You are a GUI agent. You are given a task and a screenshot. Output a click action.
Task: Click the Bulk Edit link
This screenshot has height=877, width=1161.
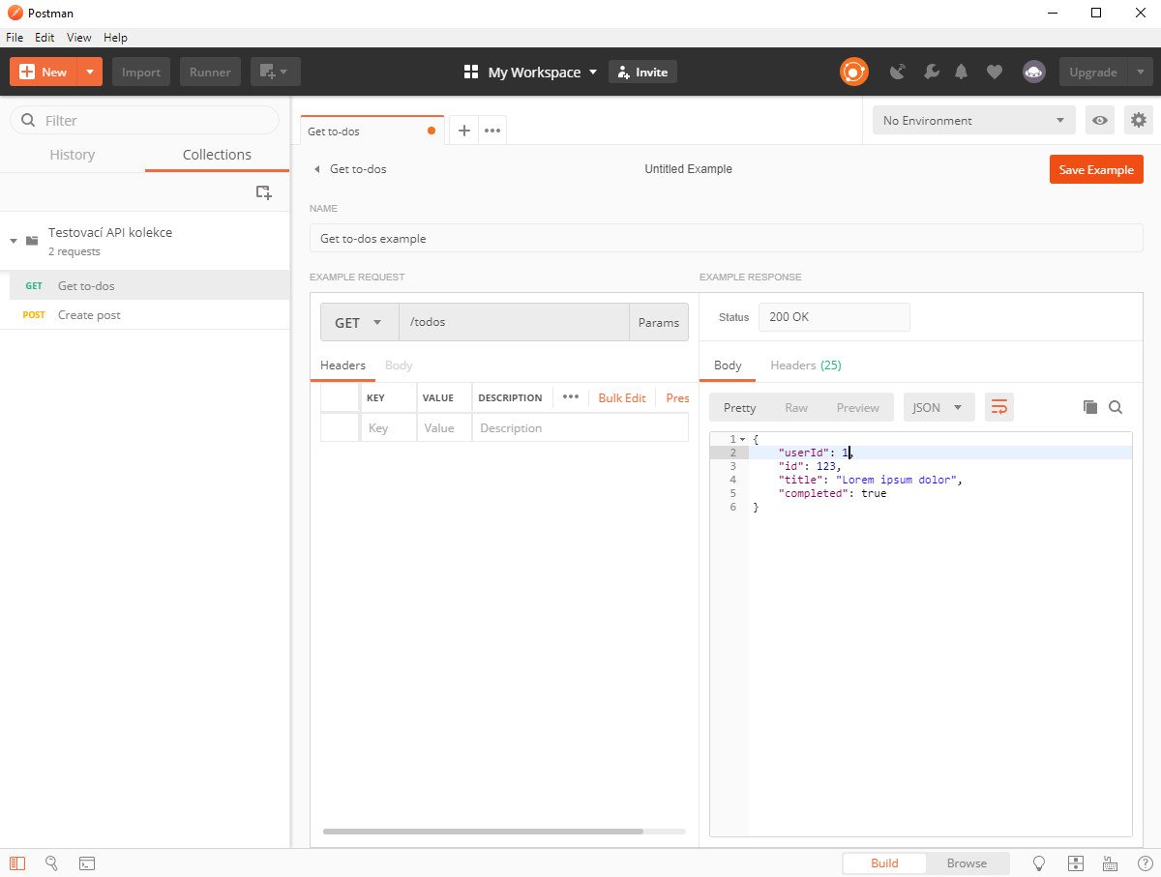tap(622, 397)
